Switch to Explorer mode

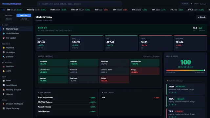pyautogui.click(x=9, y=15)
